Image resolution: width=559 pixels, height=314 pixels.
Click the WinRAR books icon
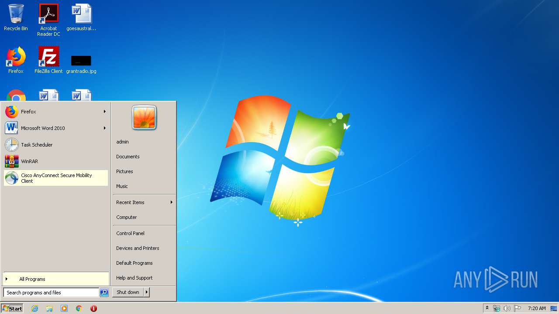click(12, 161)
